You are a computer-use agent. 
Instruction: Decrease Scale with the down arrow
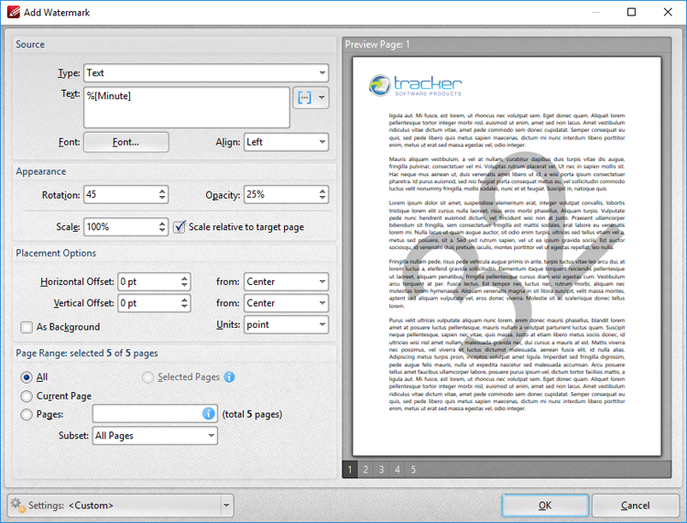point(162,231)
